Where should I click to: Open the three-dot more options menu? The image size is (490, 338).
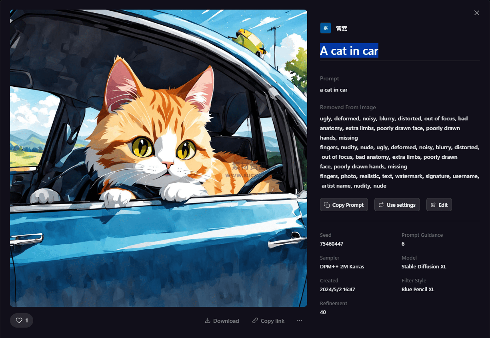tap(300, 320)
